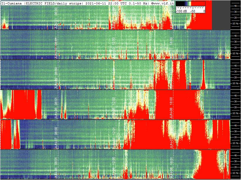Select the JUN-06 18:01 time marker
The width and height of the screenshot is (241, 180).
pyautogui.click(x=171, y=168)
